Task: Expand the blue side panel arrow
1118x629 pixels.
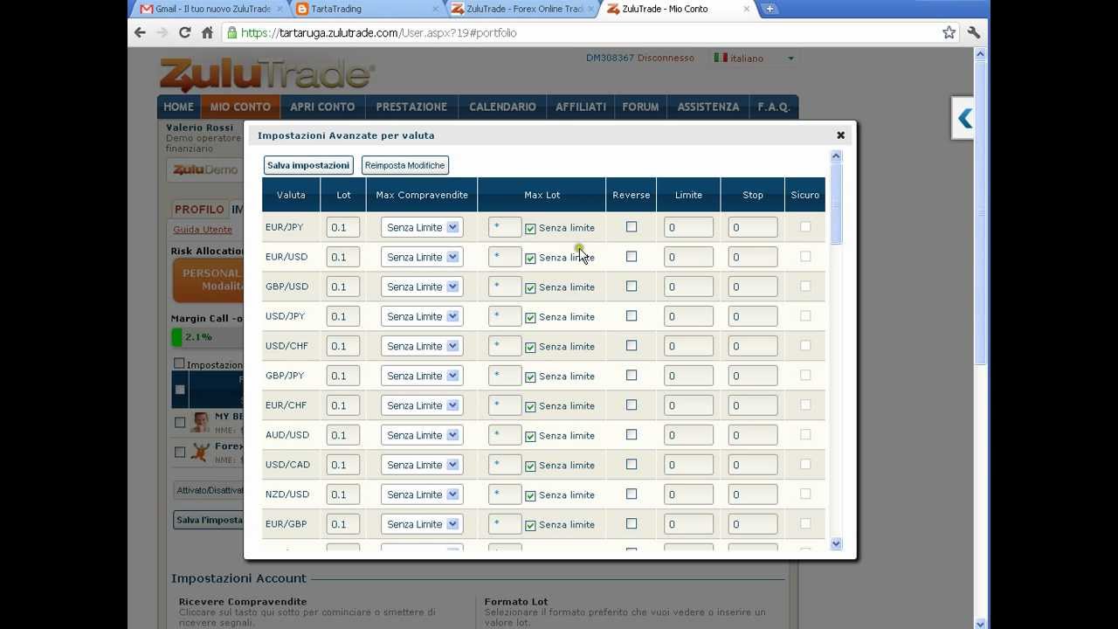Action: [964, 119]
